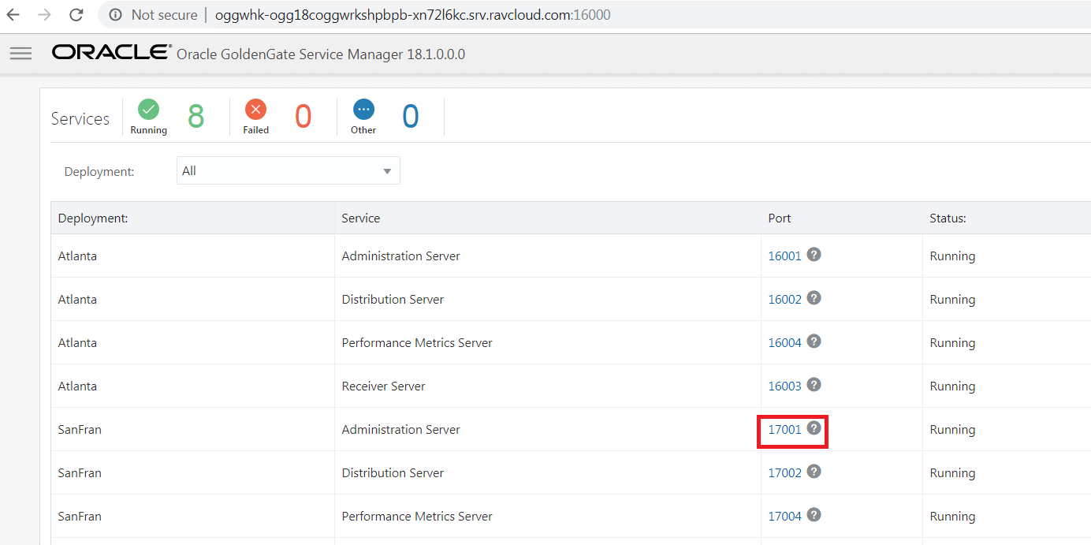
Task: Show help for port 17004
Action: 814,515
